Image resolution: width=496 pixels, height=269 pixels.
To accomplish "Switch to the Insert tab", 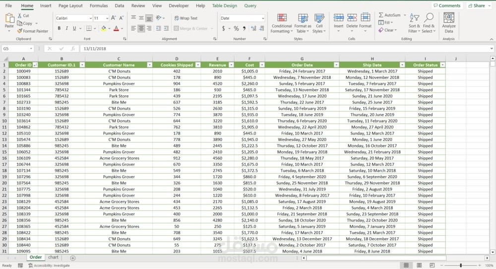I will (x=46, y=5).
